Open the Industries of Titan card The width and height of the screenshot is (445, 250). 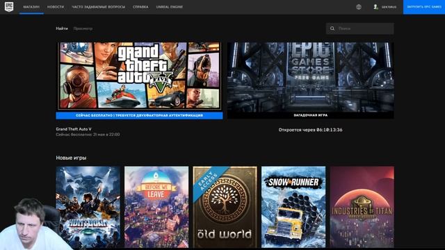click(x=362, y=207)
